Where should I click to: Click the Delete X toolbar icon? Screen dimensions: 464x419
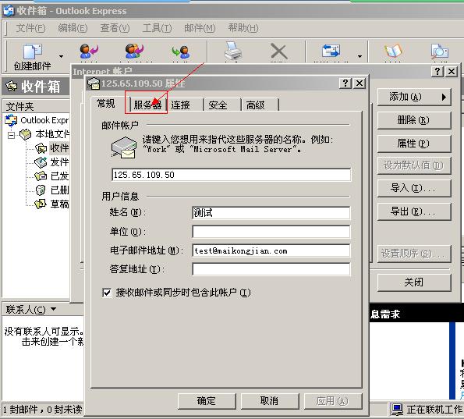[278, 51]
